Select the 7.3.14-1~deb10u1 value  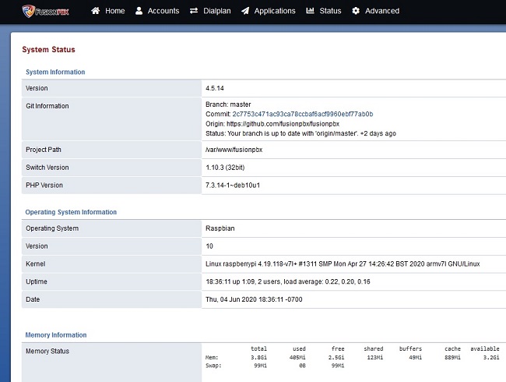[x=233, y=186]
